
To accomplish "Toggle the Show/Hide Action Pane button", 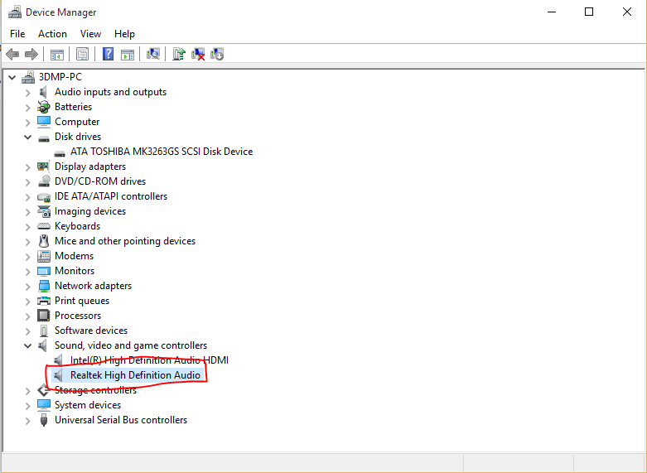I will [x=128, y=54].
